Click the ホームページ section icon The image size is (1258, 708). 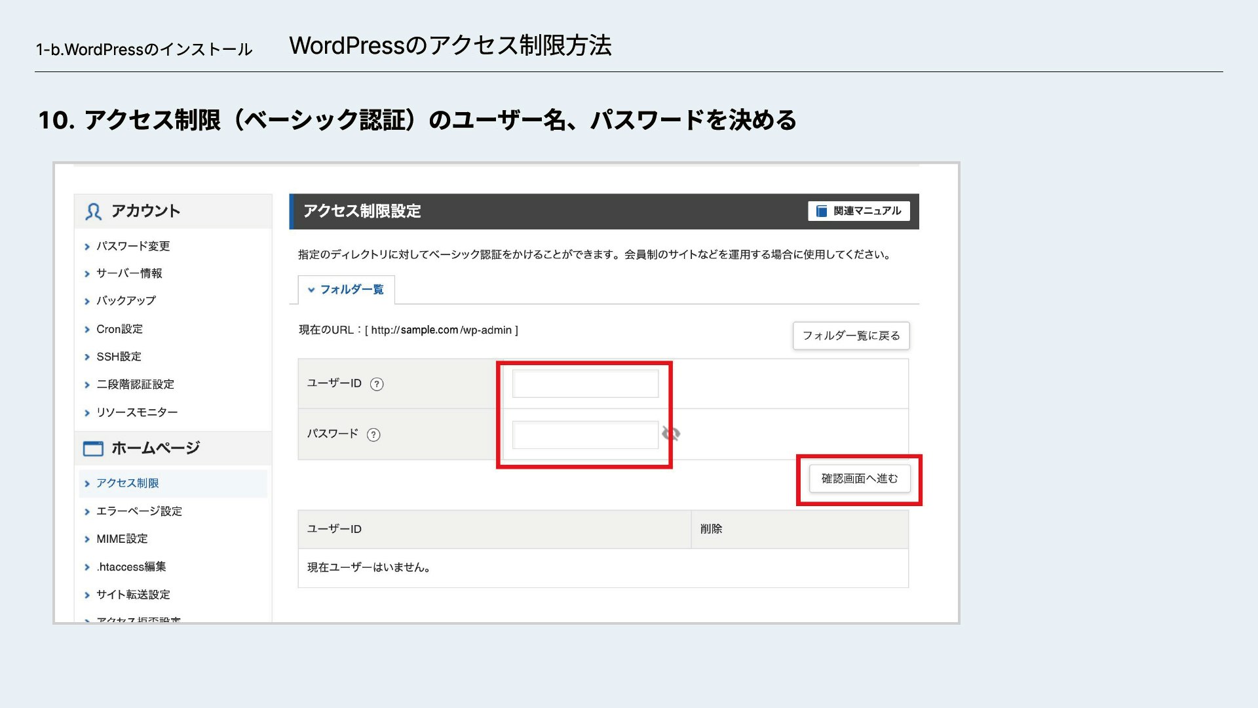coord(92,448)
